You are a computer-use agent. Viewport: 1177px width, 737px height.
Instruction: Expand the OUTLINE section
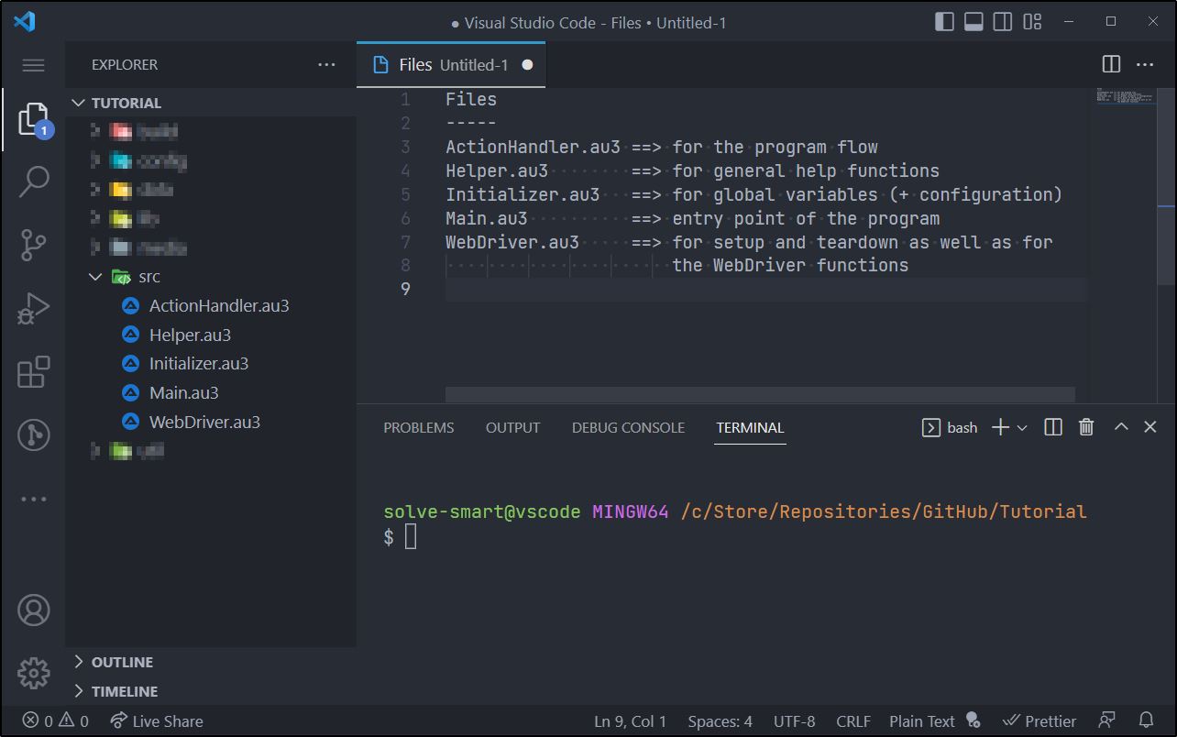click(x=121, y=662)
